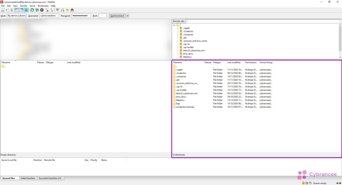This screenshot has height=185, width=342.
Task: Switch to Successful transfers (21) tab
Action: (50, 178)
